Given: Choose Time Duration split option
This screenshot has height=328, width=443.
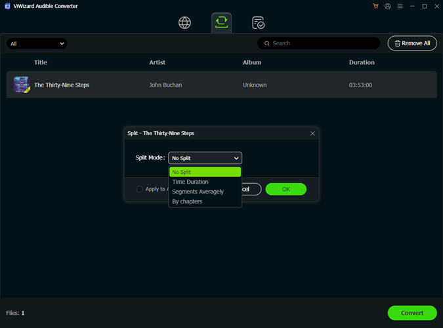Looking at the screenshot, I should point(205,182).
